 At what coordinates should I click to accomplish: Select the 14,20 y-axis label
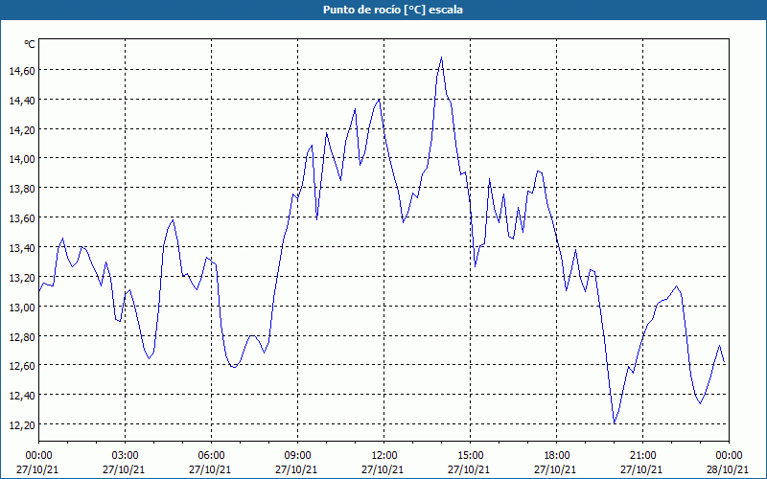[22, 130]
